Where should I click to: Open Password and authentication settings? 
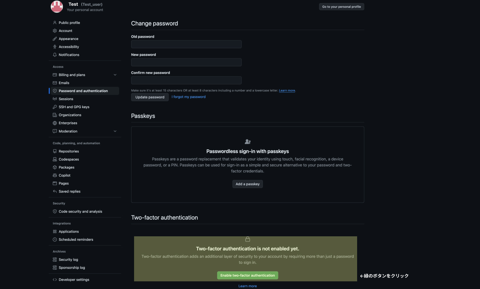[x=83, y=91]
